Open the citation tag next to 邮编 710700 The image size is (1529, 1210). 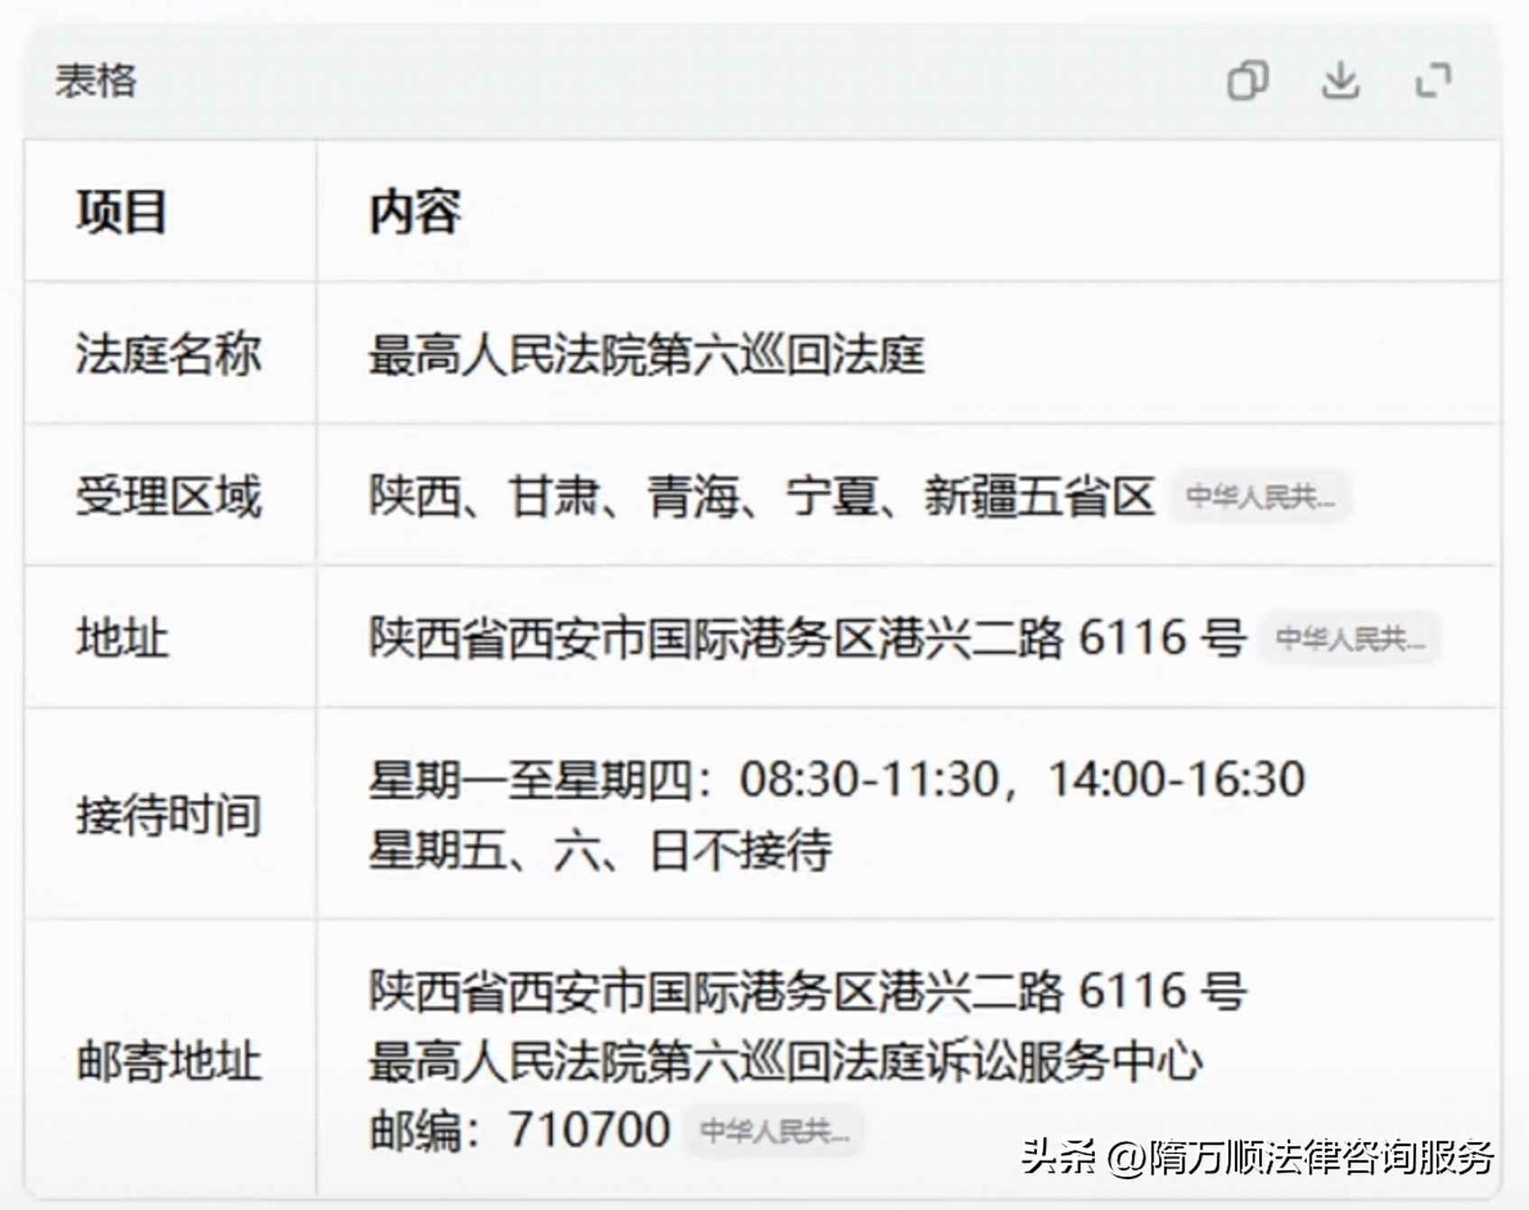(774, 1131)
